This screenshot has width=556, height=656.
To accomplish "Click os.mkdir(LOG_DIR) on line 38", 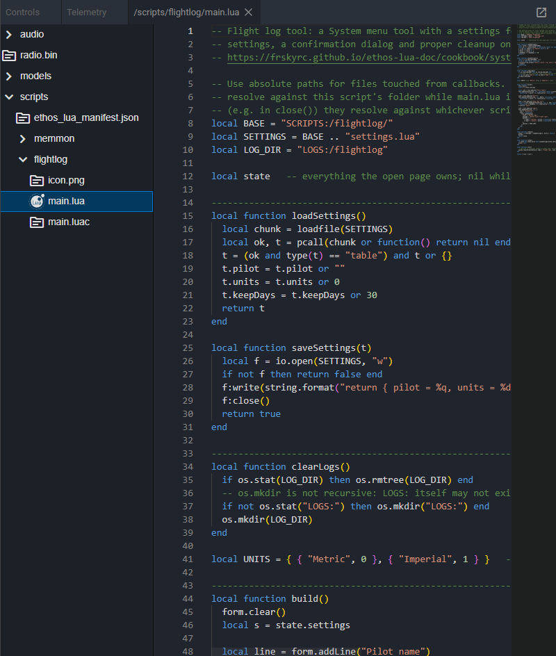I will tap(268, 520).
